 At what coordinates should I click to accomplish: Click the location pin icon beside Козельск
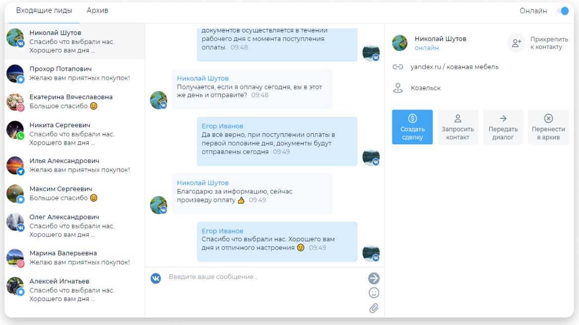398,88
